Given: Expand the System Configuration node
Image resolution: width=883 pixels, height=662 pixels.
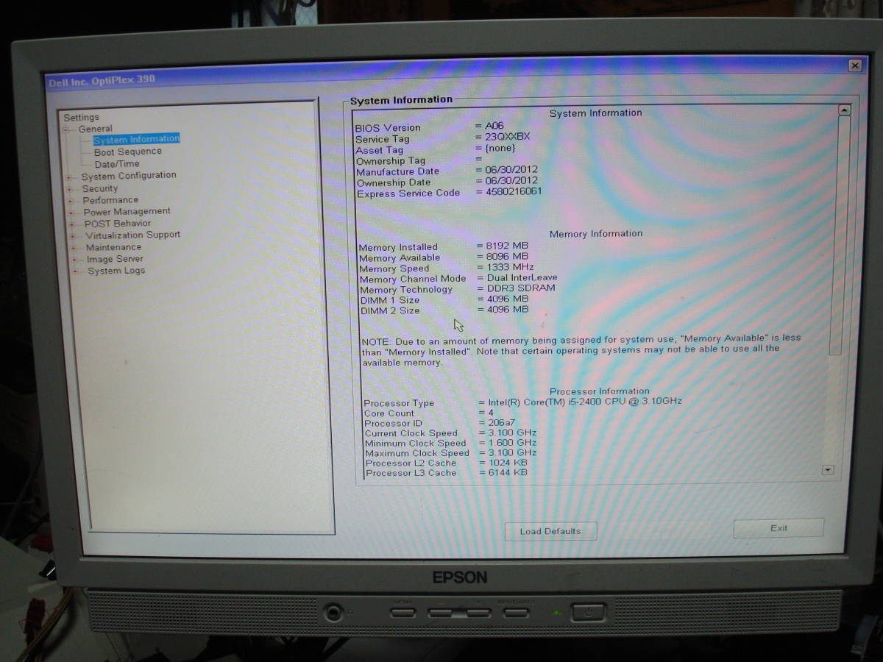Looking at the screenshot, I should (x=69, y=177).
